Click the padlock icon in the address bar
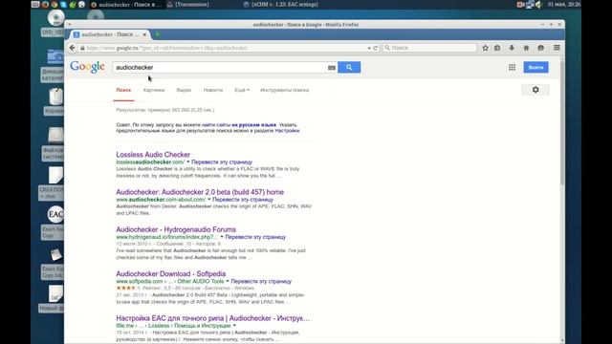This screenshot has width=612, height=344. tap(82, 48)
